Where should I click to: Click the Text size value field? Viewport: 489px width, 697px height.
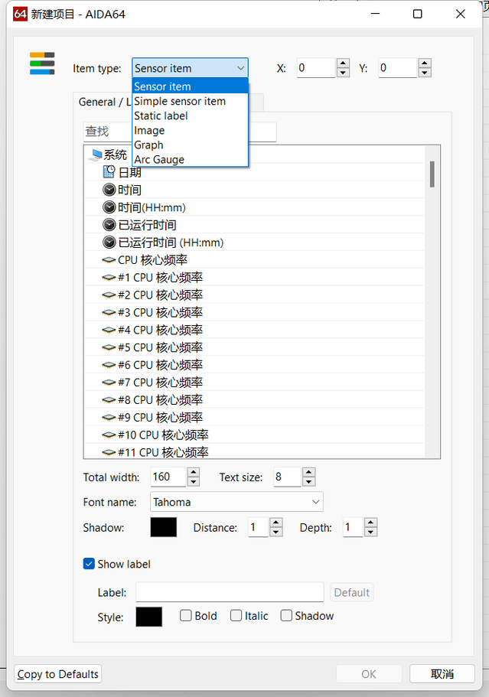(x=288, y=477)
